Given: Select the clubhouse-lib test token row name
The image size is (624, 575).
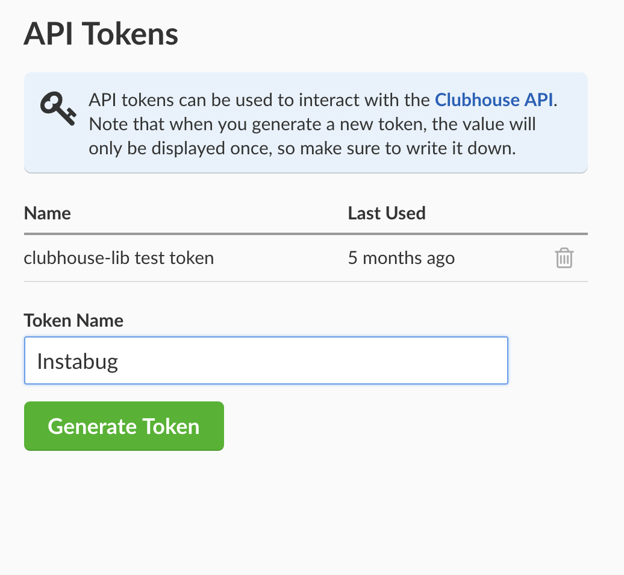Looking at the screenshot, I should (x=119, y=258).
